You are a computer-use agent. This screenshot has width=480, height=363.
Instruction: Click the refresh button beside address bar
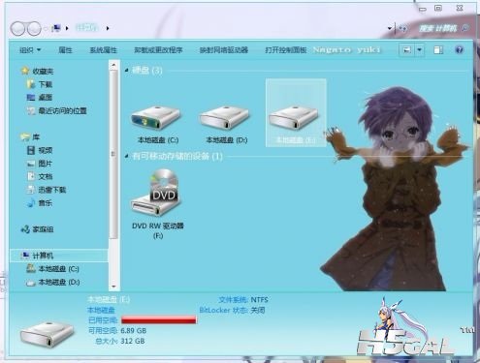(x=402, y=28)
